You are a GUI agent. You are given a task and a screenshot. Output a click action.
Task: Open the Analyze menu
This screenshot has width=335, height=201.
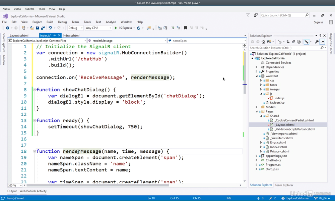pos(111,22)
